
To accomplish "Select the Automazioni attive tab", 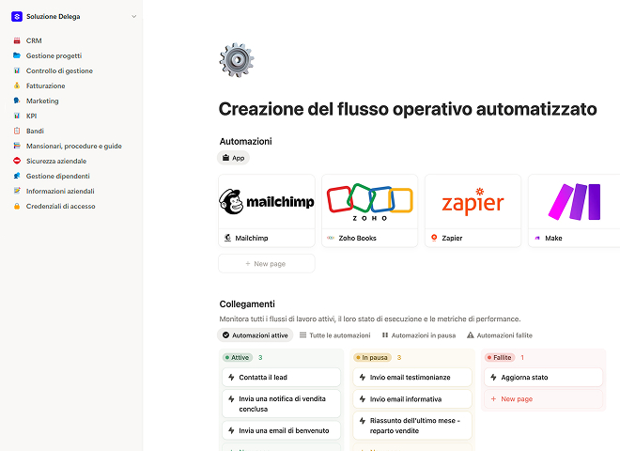I will [255, 335].
